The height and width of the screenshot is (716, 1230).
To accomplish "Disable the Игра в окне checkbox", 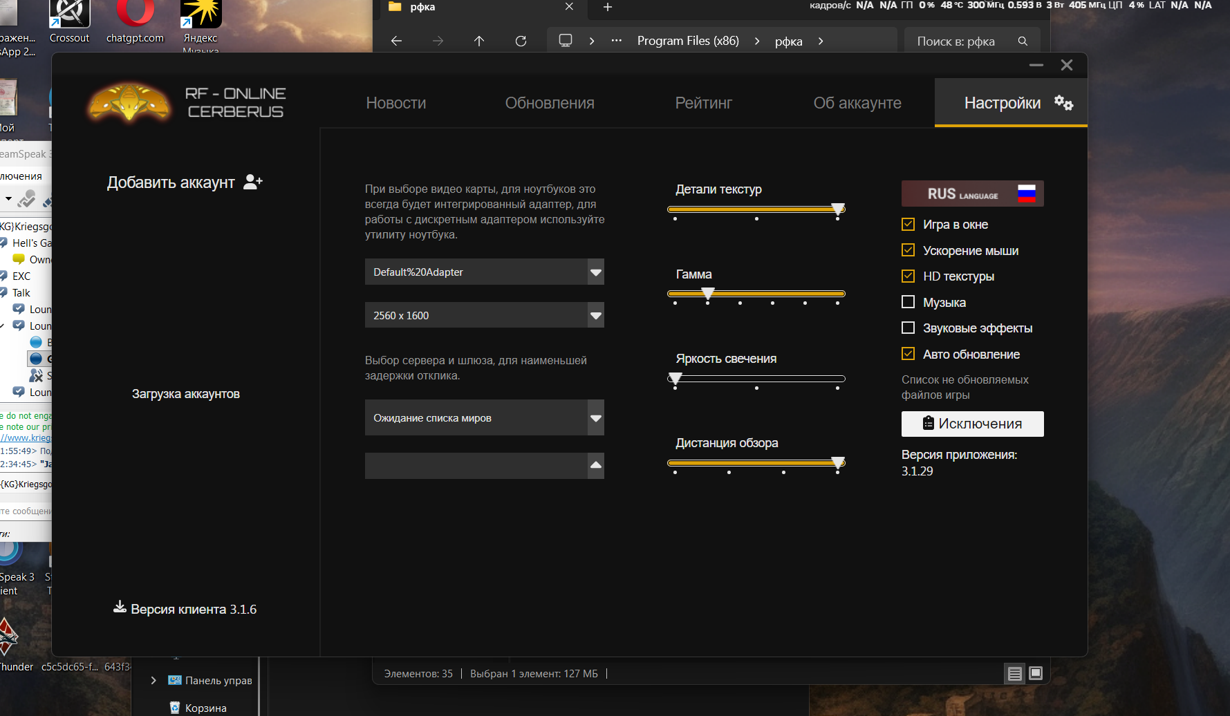I will tap(908, 224).
